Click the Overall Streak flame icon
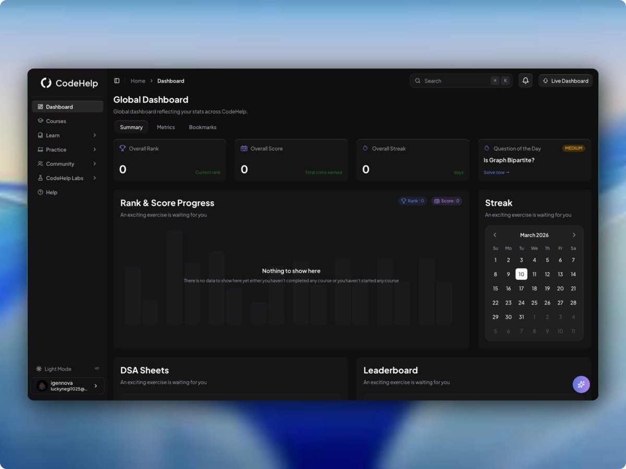The width and height of the screenshot is (626, 469). (x=366, y=149)
